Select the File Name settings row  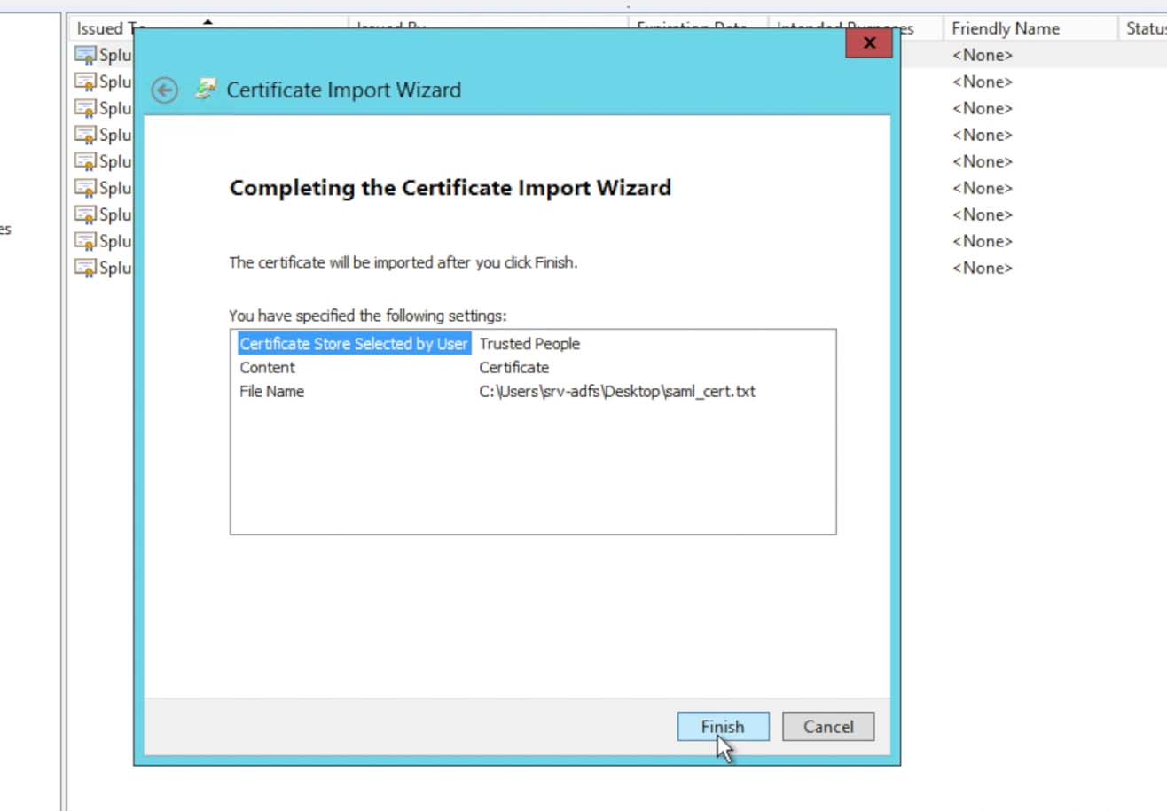click(x=271, y=392)
